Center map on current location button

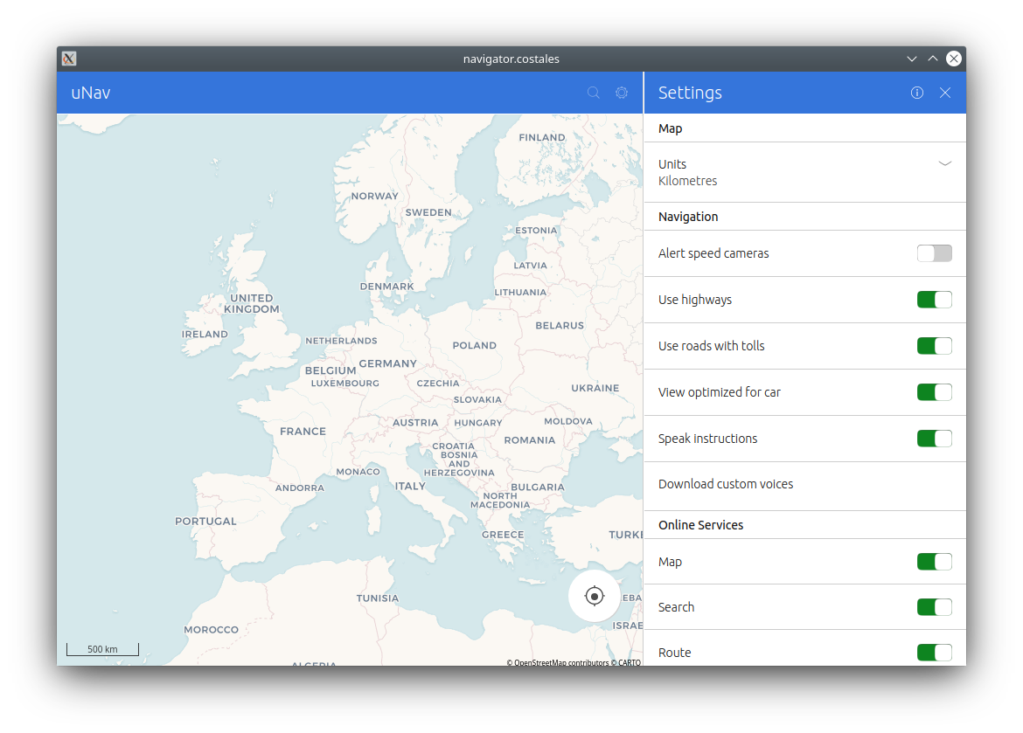(x=595, y=596)
